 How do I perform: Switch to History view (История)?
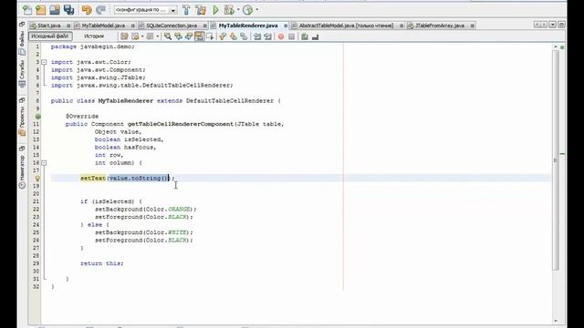(x=94, y=36)
